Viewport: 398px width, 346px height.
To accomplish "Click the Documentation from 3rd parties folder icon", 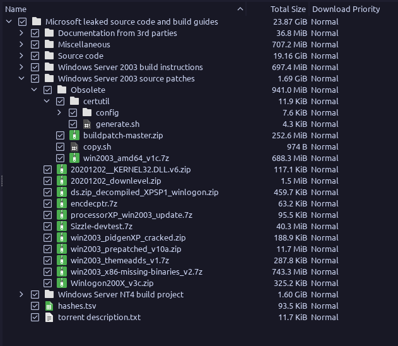I will [49, 33].
